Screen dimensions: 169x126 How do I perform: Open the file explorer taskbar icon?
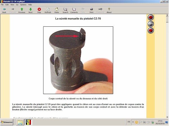(20, 122)
